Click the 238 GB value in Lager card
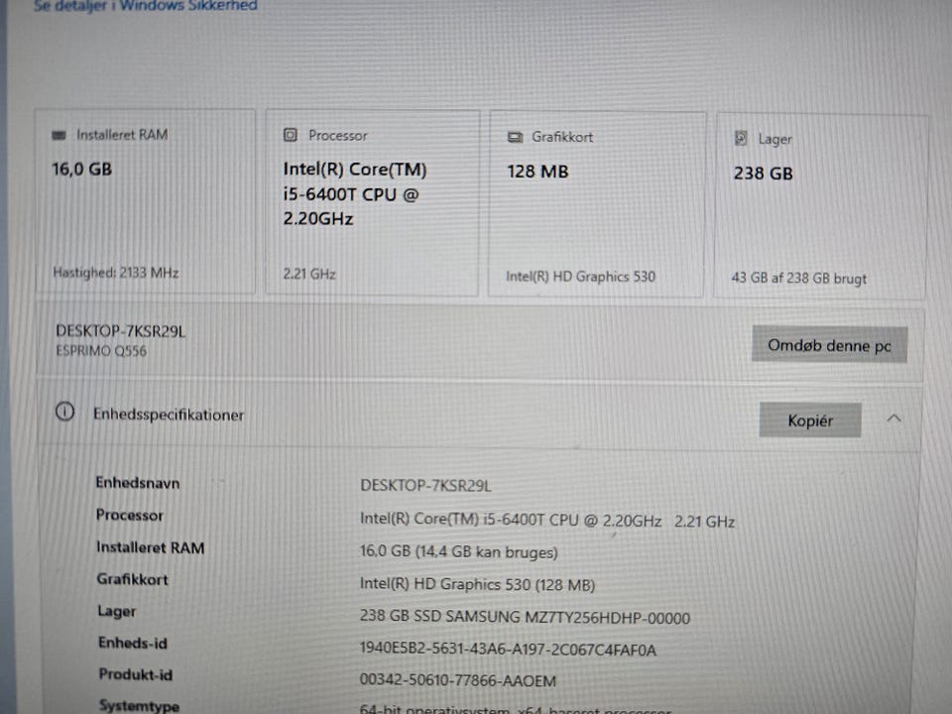This screenshot has height=714, width=952. point(764,174)
